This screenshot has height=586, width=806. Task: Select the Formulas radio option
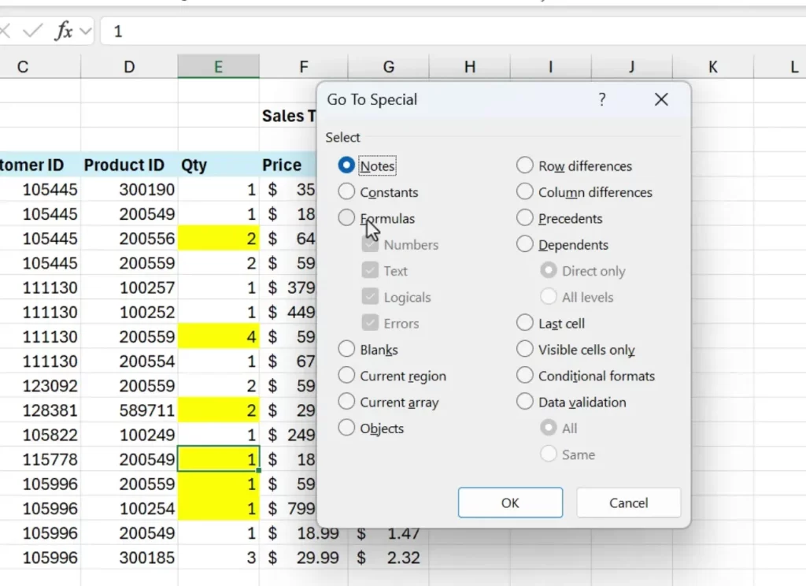(x=346, y=218)
